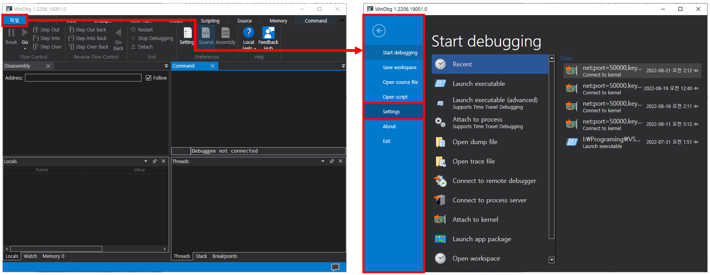Switch to the Scripting ribbon tab
The image size is (710, 275).
click(210, 21)
